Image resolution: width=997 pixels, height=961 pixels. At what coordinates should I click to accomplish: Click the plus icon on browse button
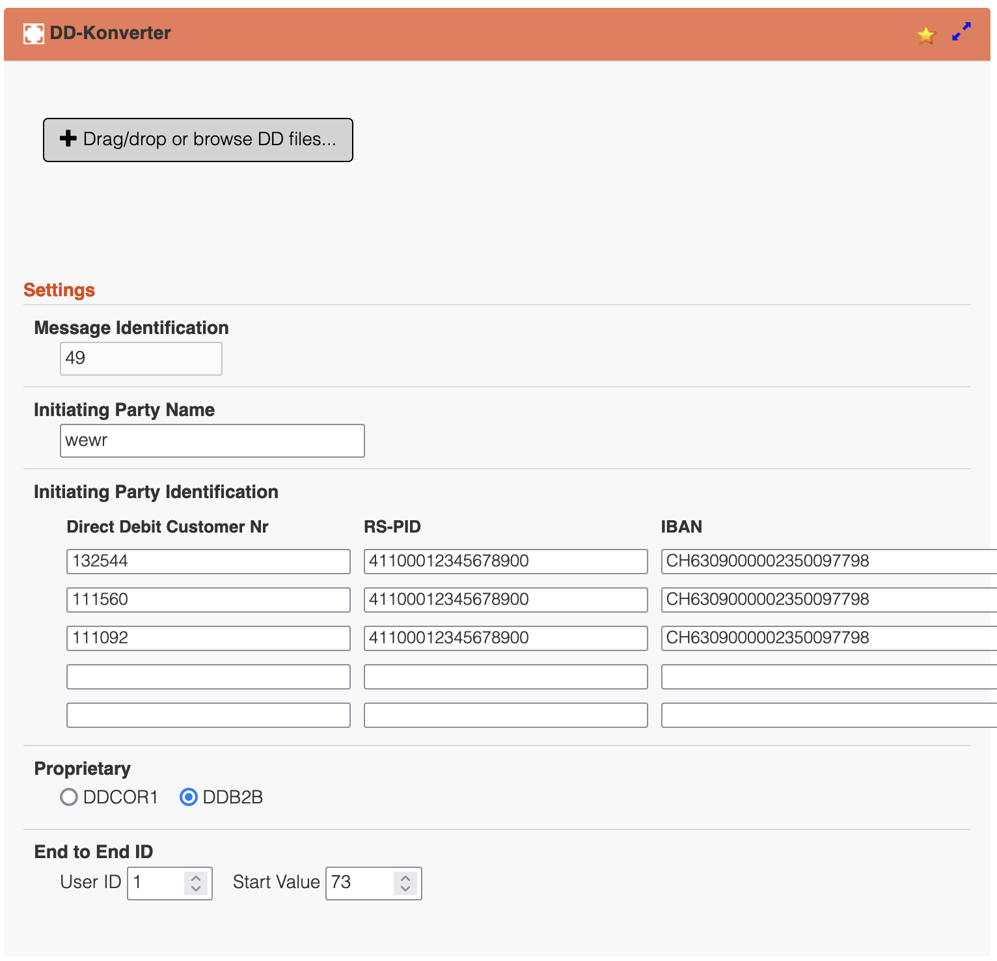click(x=68, y=138)
